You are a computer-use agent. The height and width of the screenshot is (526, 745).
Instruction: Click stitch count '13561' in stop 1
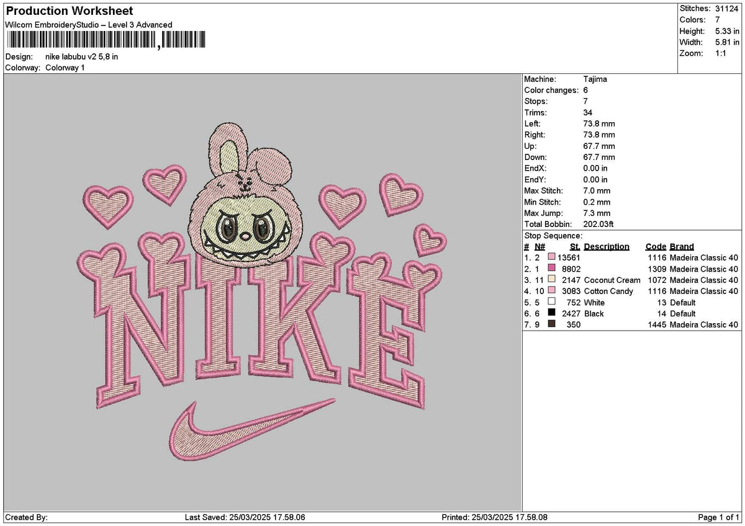(569, 258)
